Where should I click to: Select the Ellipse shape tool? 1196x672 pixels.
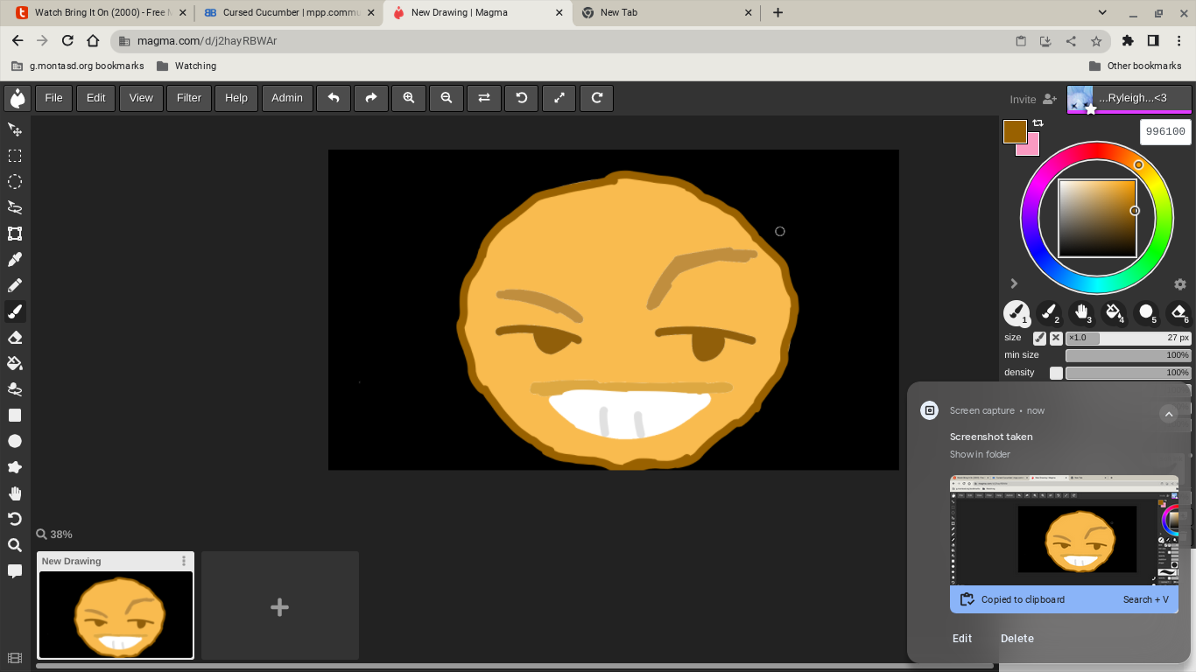coord(15,441)
